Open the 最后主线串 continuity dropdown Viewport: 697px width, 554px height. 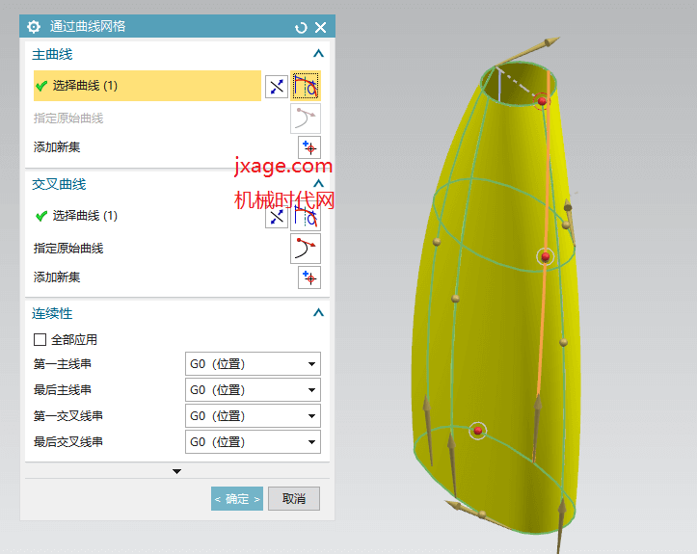[253, 390]
